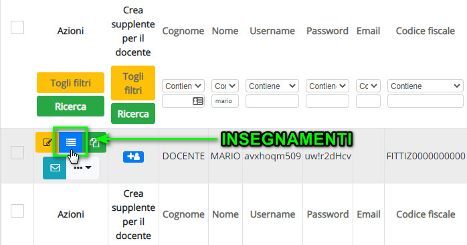Expand the Codice fiscale Contiene dropdown
467x245 pixels.
[426, 86]
